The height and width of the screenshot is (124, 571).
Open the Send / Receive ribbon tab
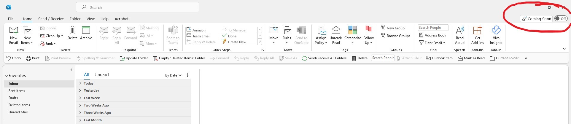click(51, 19)
